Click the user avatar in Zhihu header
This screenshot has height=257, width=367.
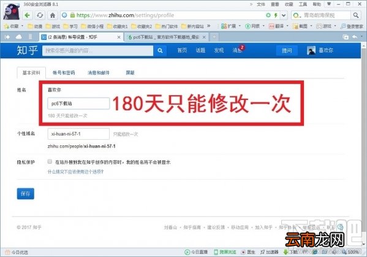pos(311,50)
